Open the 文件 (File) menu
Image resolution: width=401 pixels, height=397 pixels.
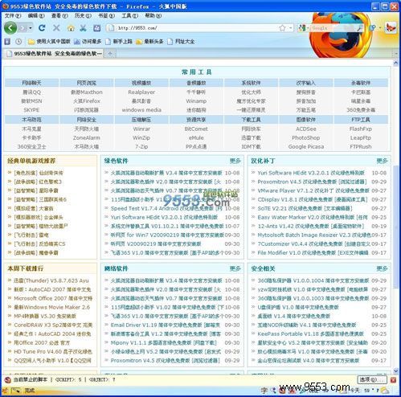click(x=13, y=15)
